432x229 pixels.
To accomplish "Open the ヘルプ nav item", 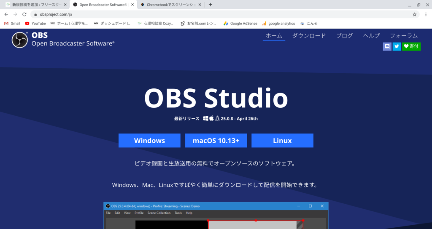I will click(x=371, y=36).
